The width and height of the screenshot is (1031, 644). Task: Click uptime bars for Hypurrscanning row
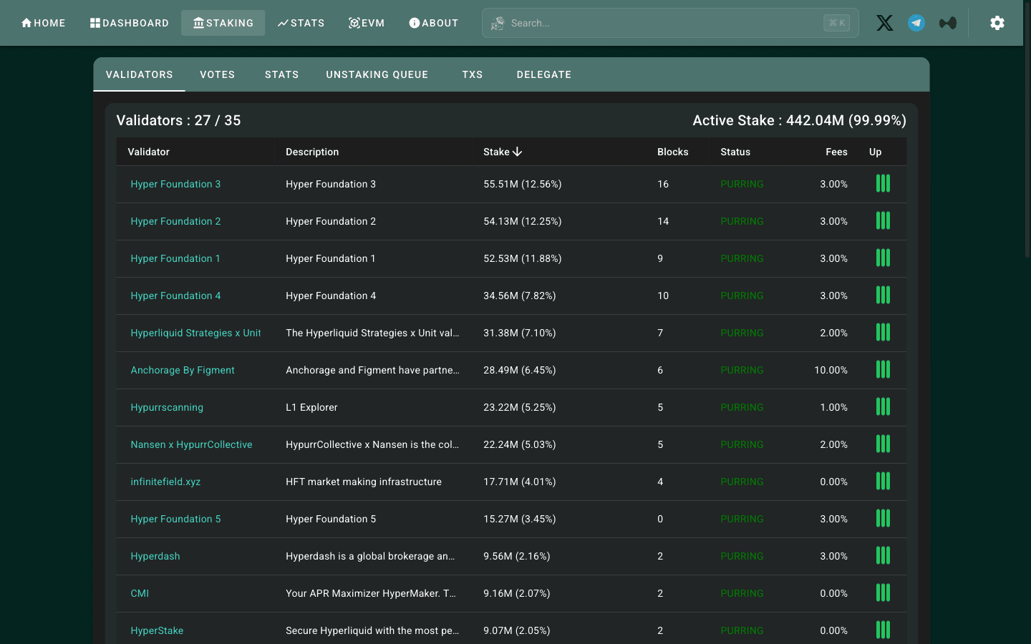click(x=883, y=407)
